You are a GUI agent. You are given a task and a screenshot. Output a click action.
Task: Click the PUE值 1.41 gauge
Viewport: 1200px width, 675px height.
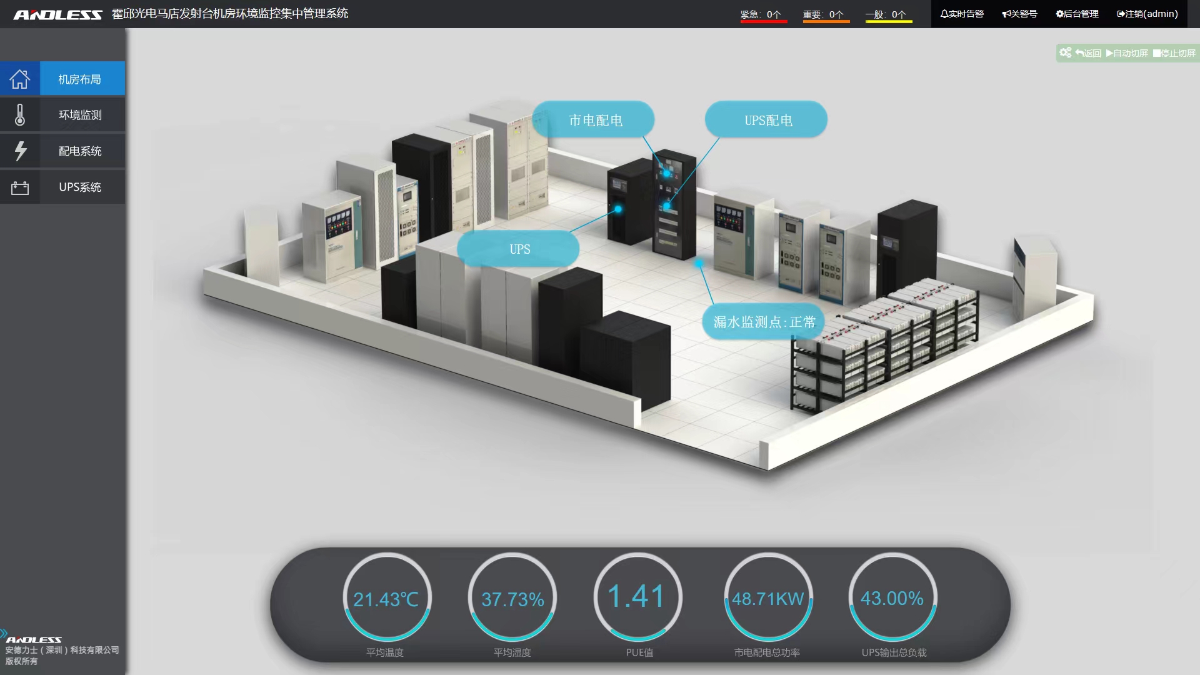pyautogui.click(x=637, y=598)
